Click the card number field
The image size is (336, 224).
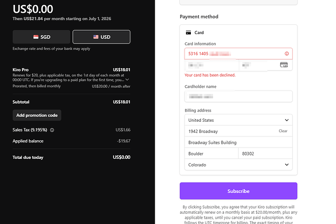(238, 54)
